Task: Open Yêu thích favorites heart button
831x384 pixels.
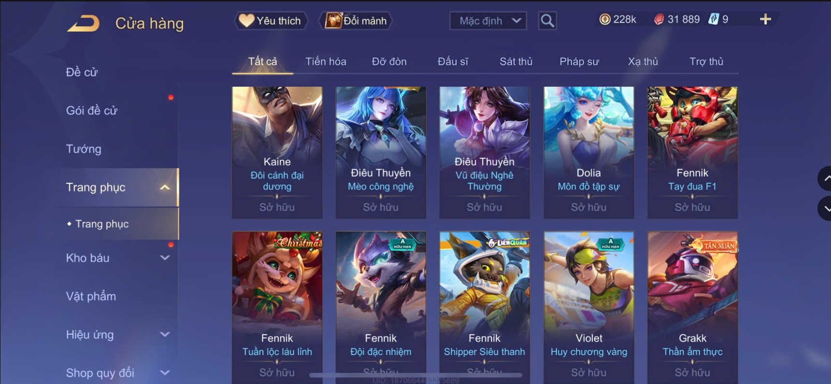Action: 271,21
